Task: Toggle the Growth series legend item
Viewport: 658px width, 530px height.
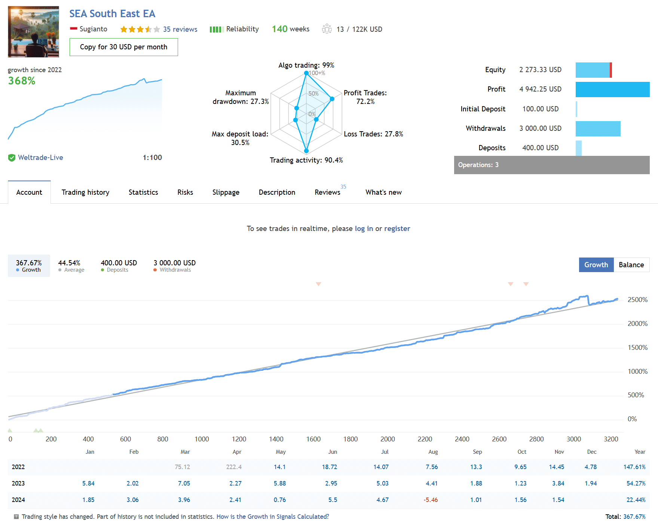Action: point(29,266)
